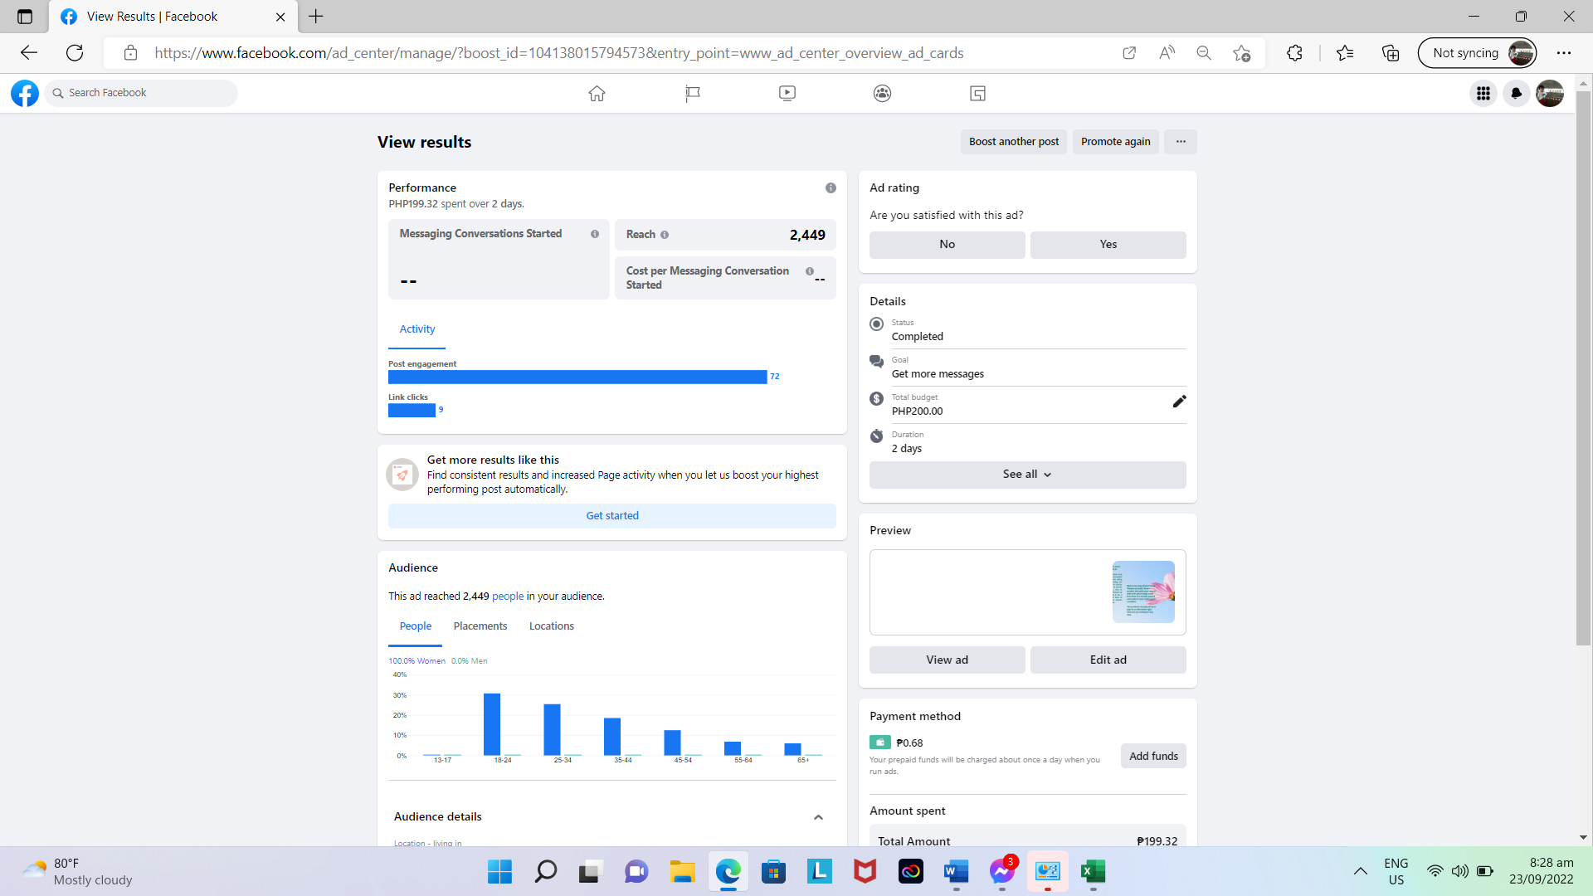Click the 18-24 age group bar
The width and height of the screenshot is (1593, 896).
click(x=492, y=724)
